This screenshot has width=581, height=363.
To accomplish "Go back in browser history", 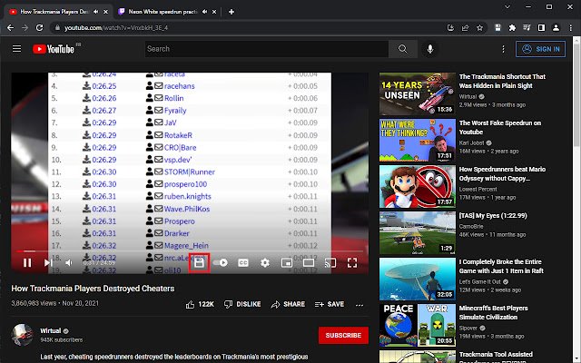I will click(10, 28).
